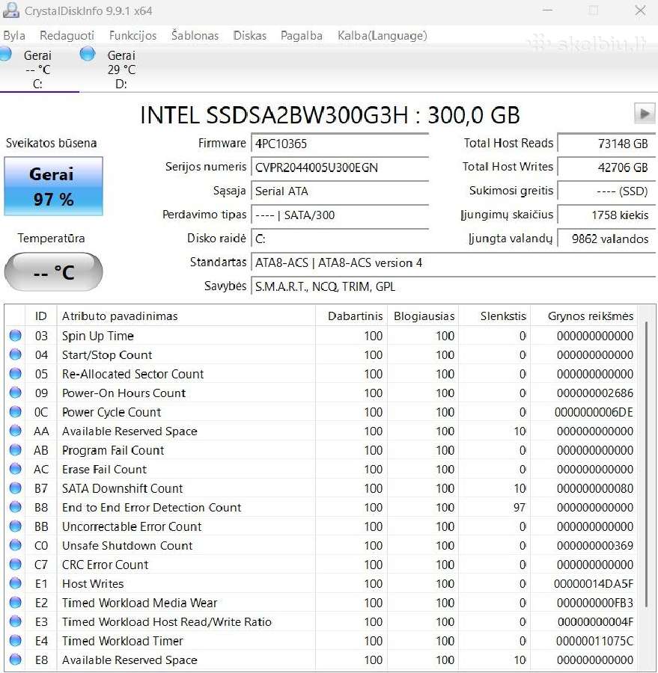
Task: Click status dot for Erase Fail Count
Action: pos(16,469)
